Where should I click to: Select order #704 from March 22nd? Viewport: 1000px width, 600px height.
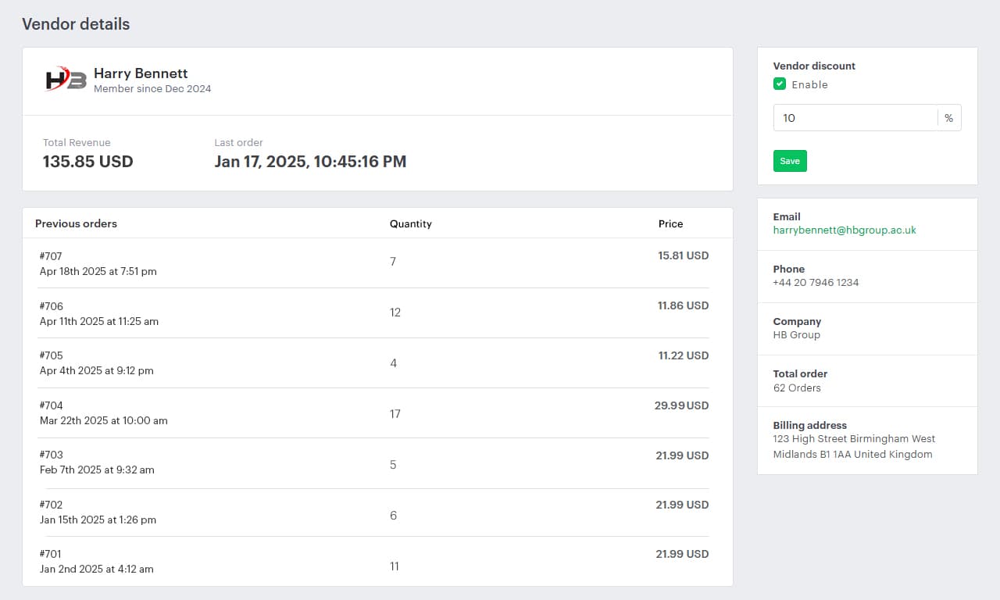click(51, 405)
